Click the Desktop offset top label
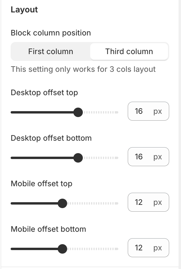Image resolution: width=181 pixels, height=269 pixels. 44,93
